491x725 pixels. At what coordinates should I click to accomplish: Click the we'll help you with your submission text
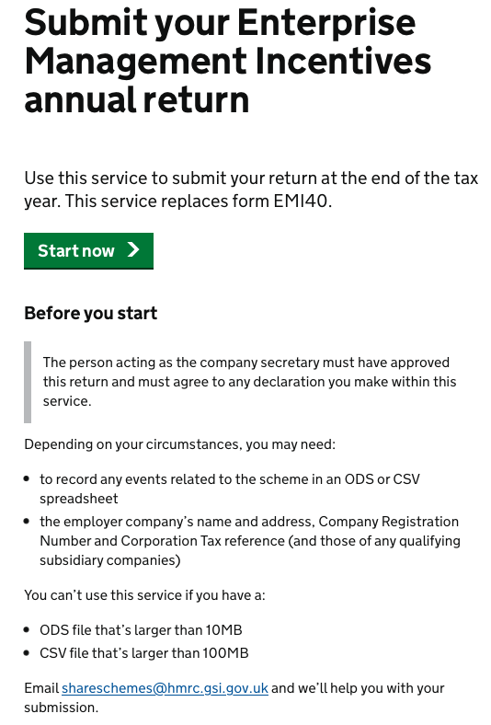pyautogui.click(x=234, y=697)
